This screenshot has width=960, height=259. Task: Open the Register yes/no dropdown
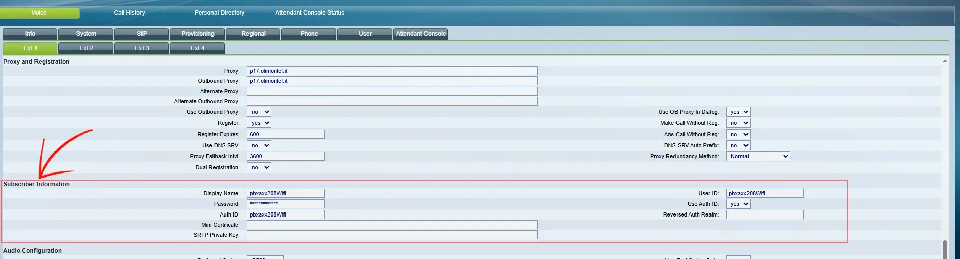[x=259, y=123]
